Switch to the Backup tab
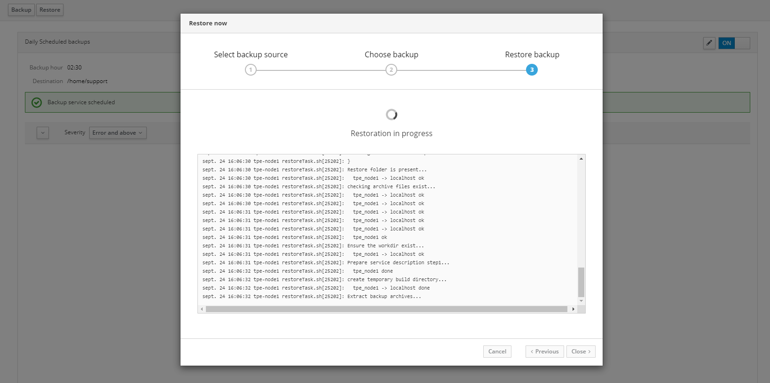The width and height of the screenshot is (770, 383). [21, 10]
